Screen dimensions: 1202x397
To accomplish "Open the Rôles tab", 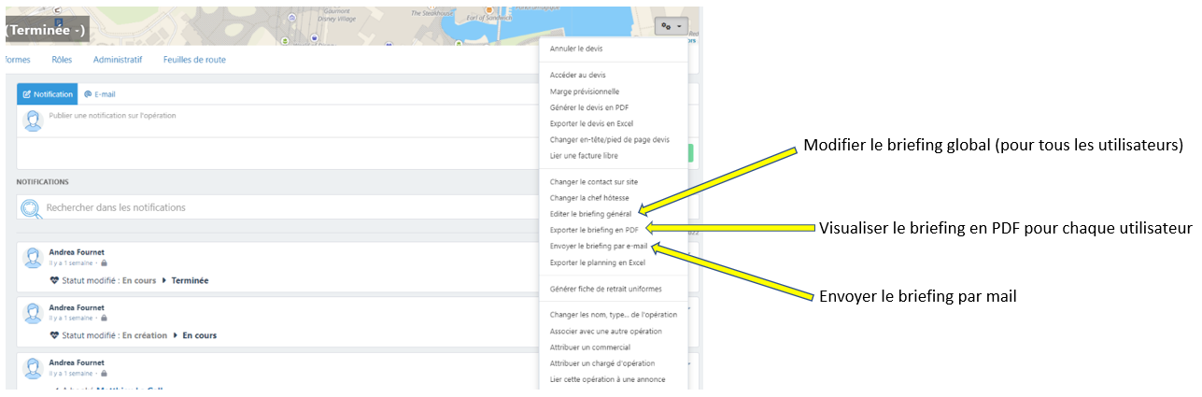I will [x=62, y=60].
